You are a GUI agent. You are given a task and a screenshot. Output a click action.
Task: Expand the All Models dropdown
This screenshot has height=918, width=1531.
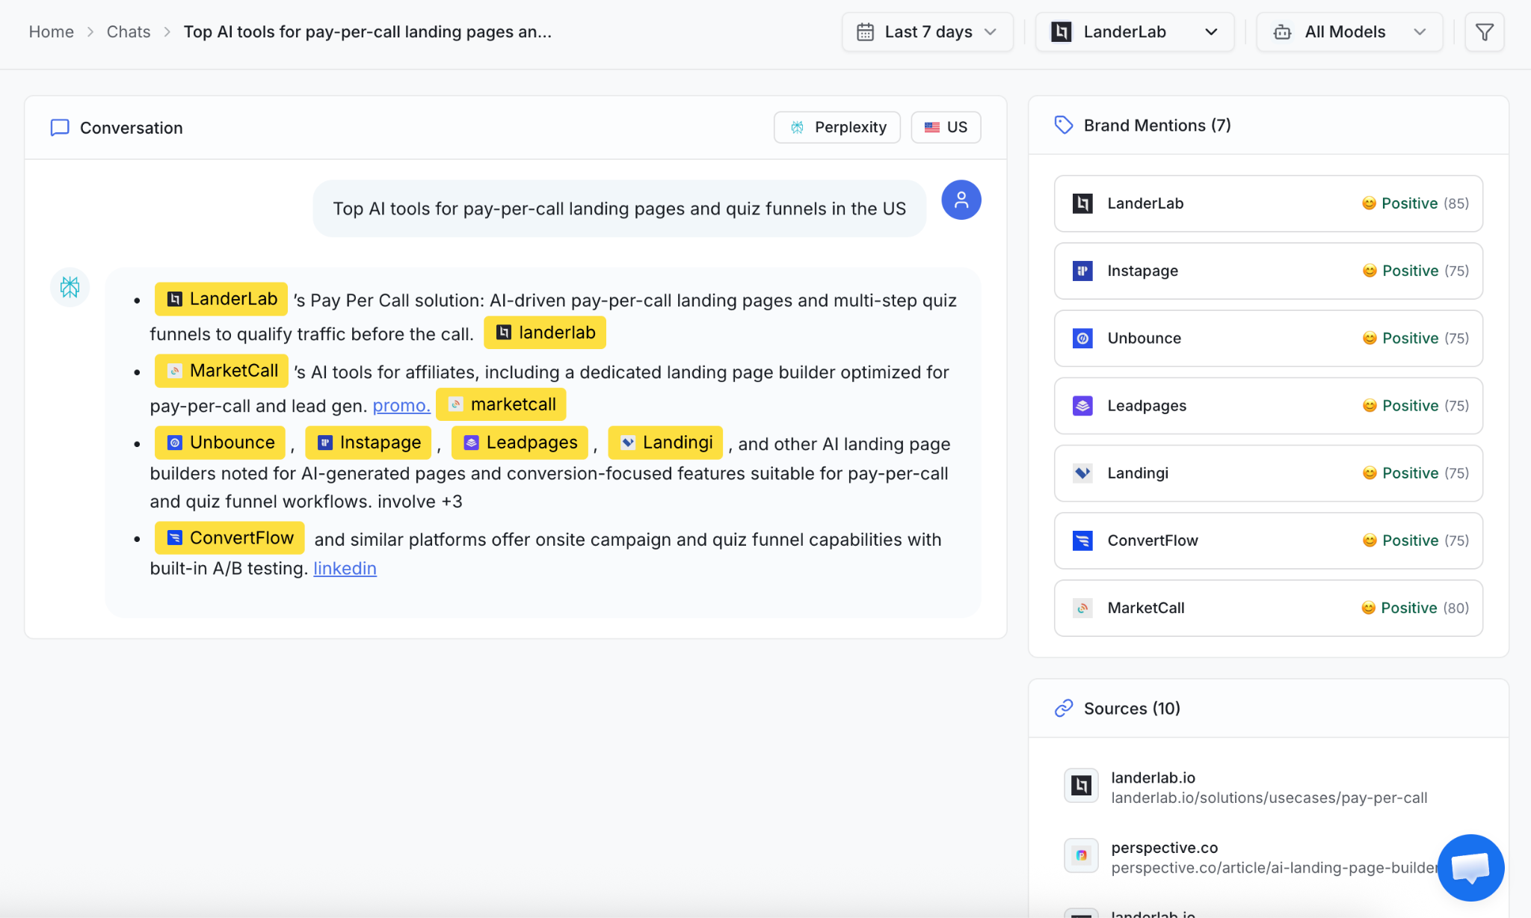pyautogui.click(x=1349, y=32)
